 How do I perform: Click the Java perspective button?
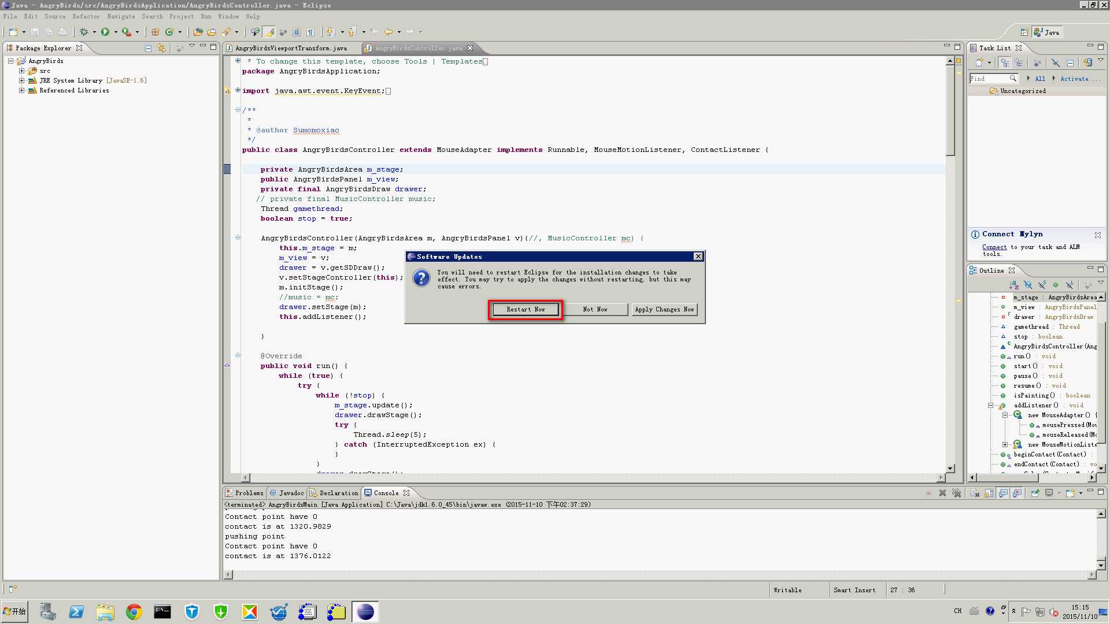1047,32
